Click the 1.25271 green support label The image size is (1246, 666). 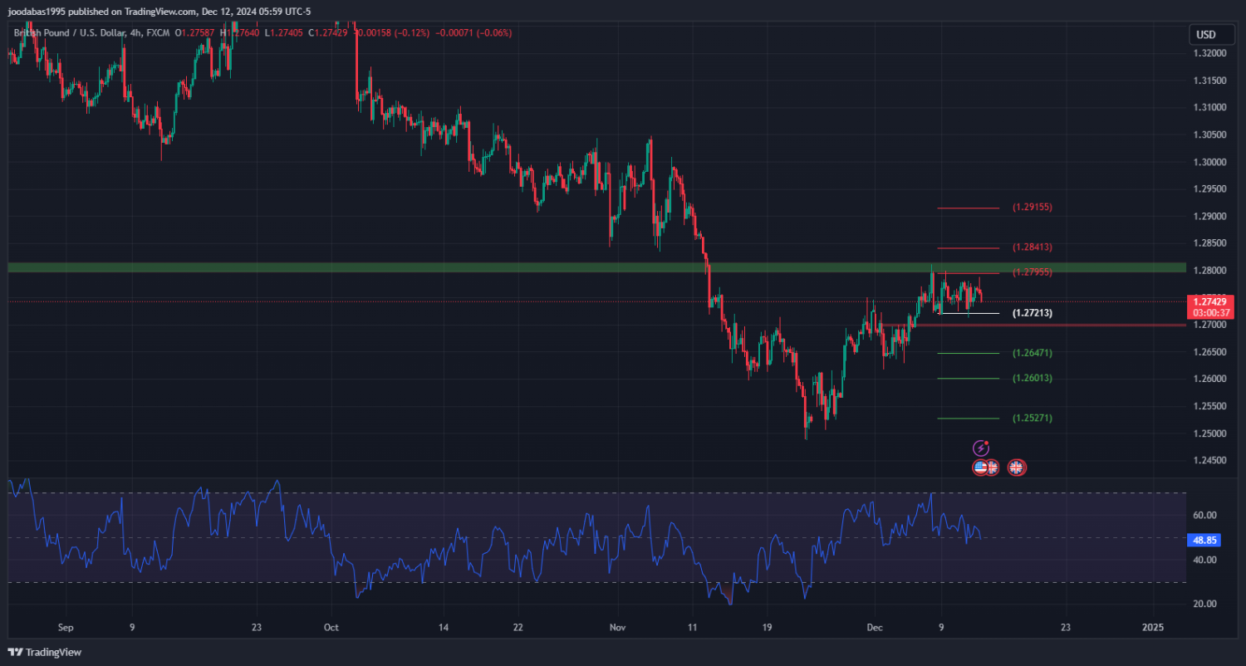(1032, 418)
